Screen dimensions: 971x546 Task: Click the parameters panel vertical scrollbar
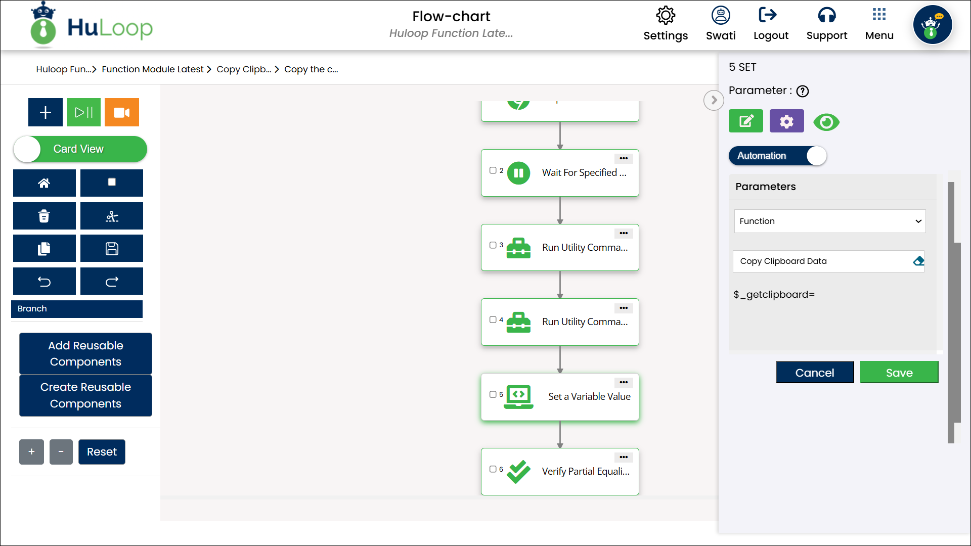pyautogui.click(x=951, y=303)
